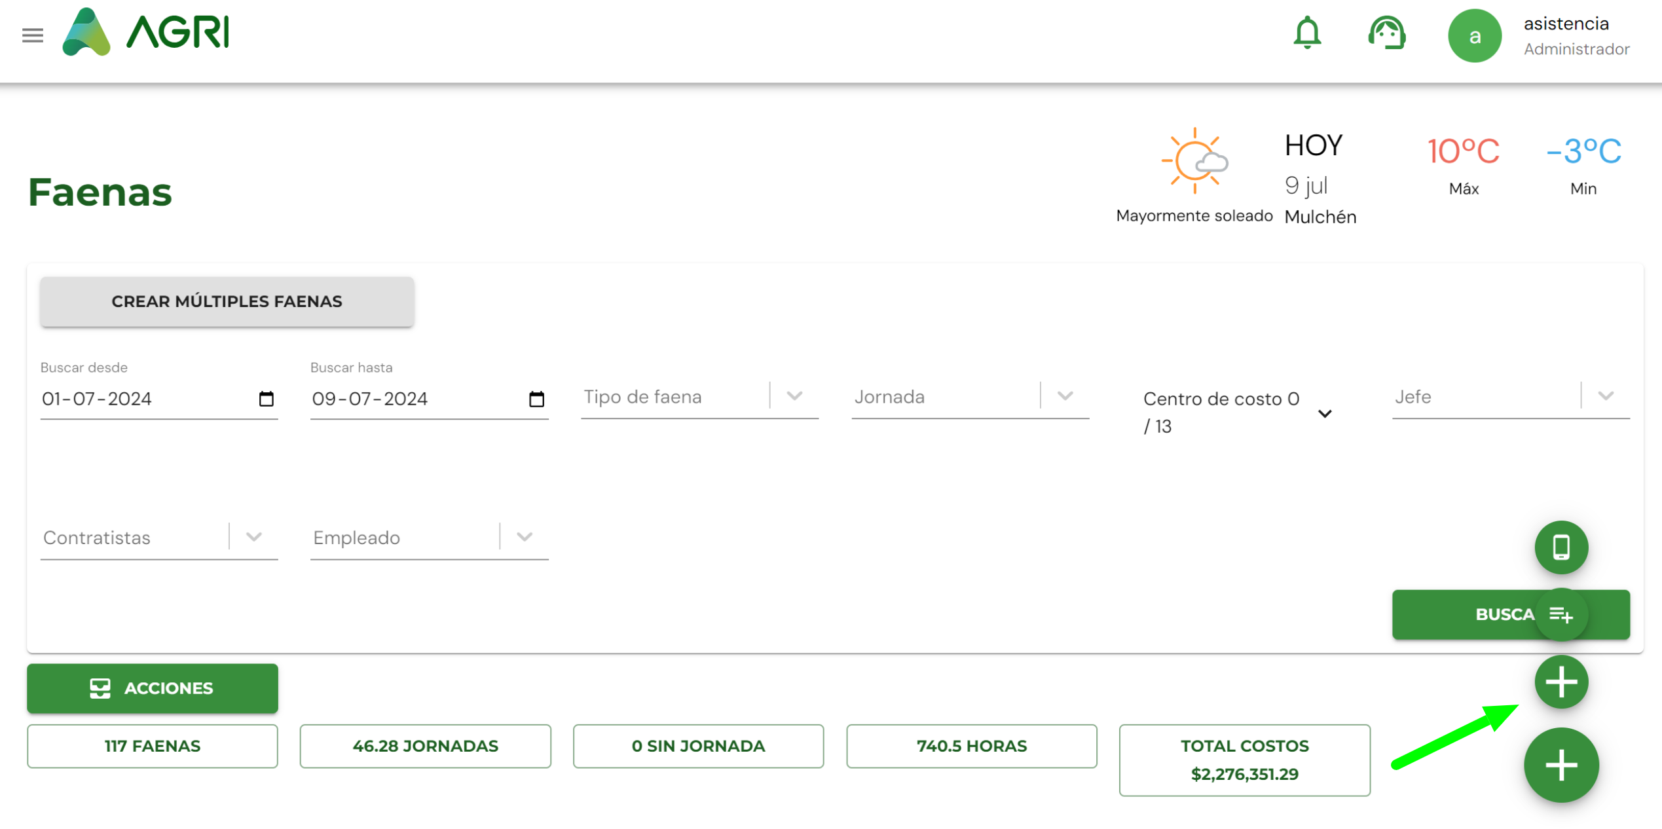
Task: Click the 740.5 Horas summary box
Action: click(x=972, y=746)
